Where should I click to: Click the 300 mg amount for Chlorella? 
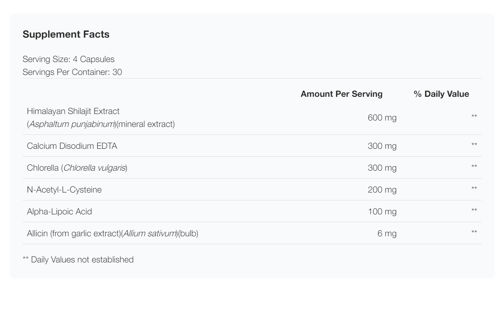click(x=382, y=168)
